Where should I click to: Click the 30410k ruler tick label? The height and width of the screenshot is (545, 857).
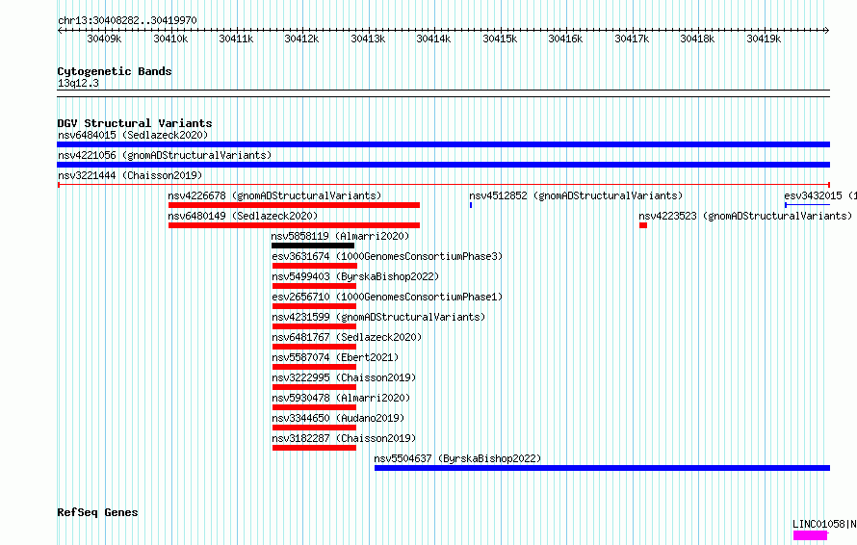pyautogui.click(x=170, y=39)
